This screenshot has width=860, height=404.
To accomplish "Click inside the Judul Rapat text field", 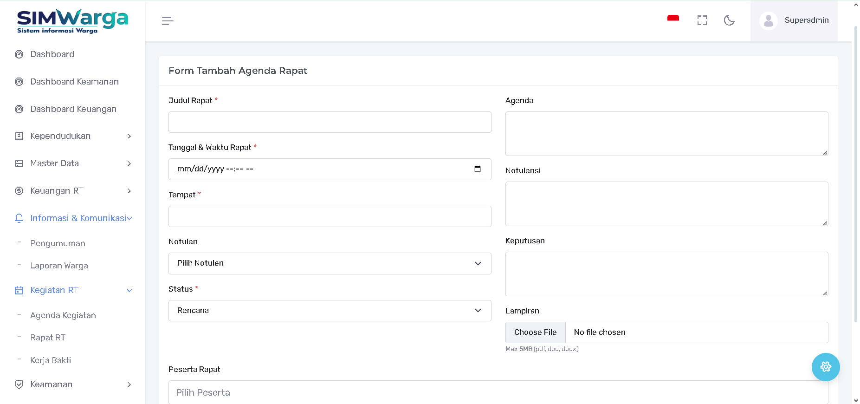I will tap(330, 122).
